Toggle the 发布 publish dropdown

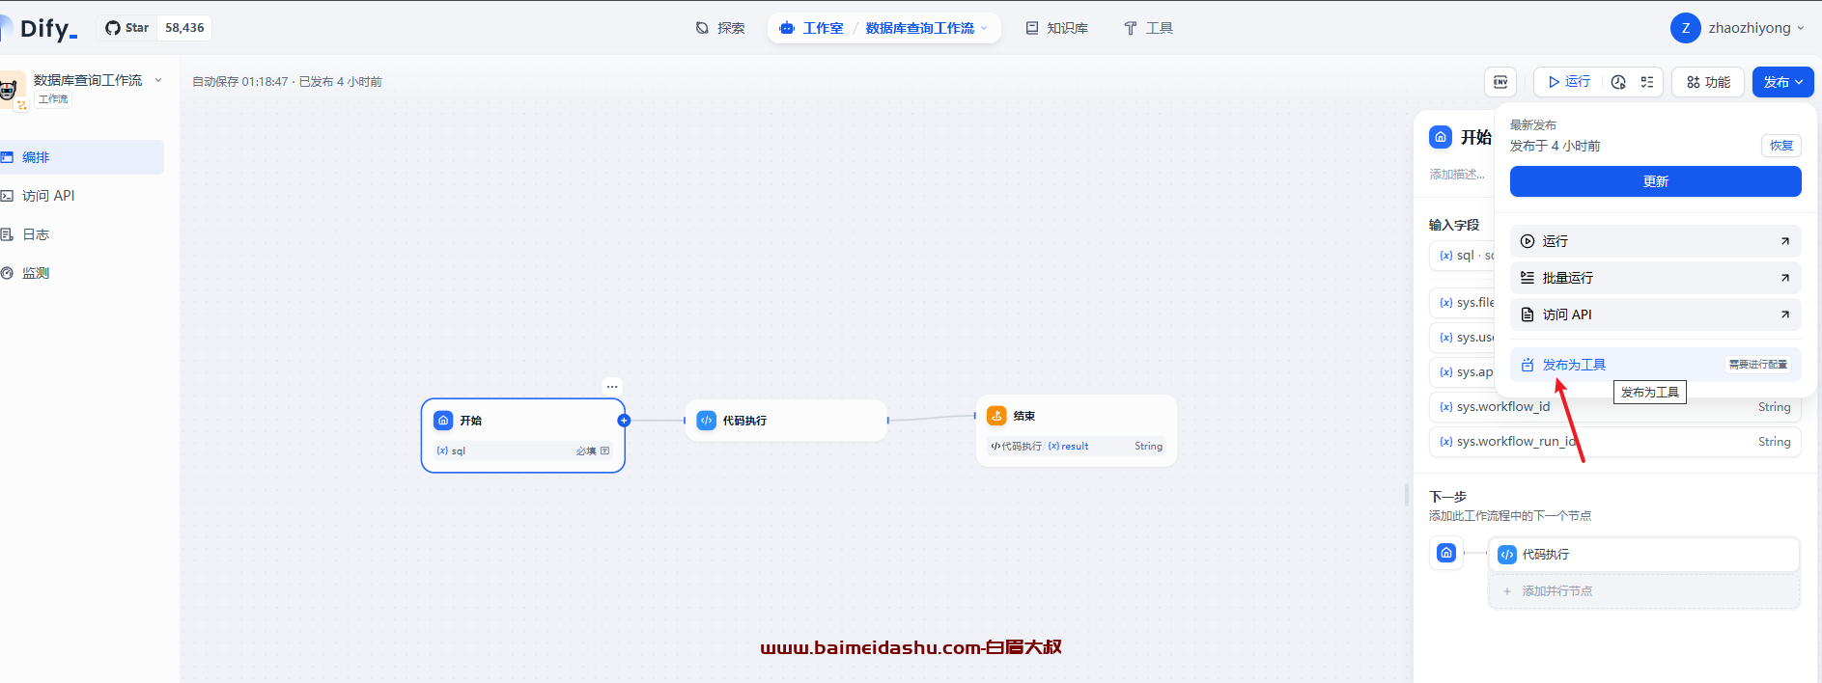point(1782,82)
